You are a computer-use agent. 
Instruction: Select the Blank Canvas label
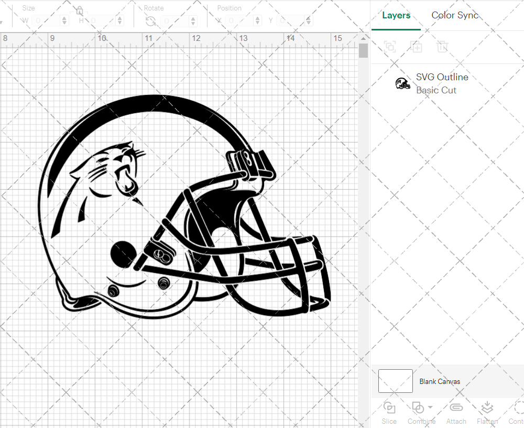click(440, 381)
